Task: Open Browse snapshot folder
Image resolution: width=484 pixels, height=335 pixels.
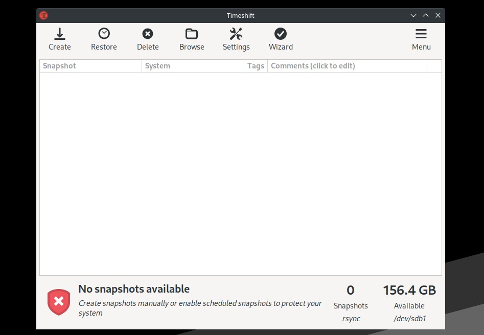Action: tap(192, 39)
